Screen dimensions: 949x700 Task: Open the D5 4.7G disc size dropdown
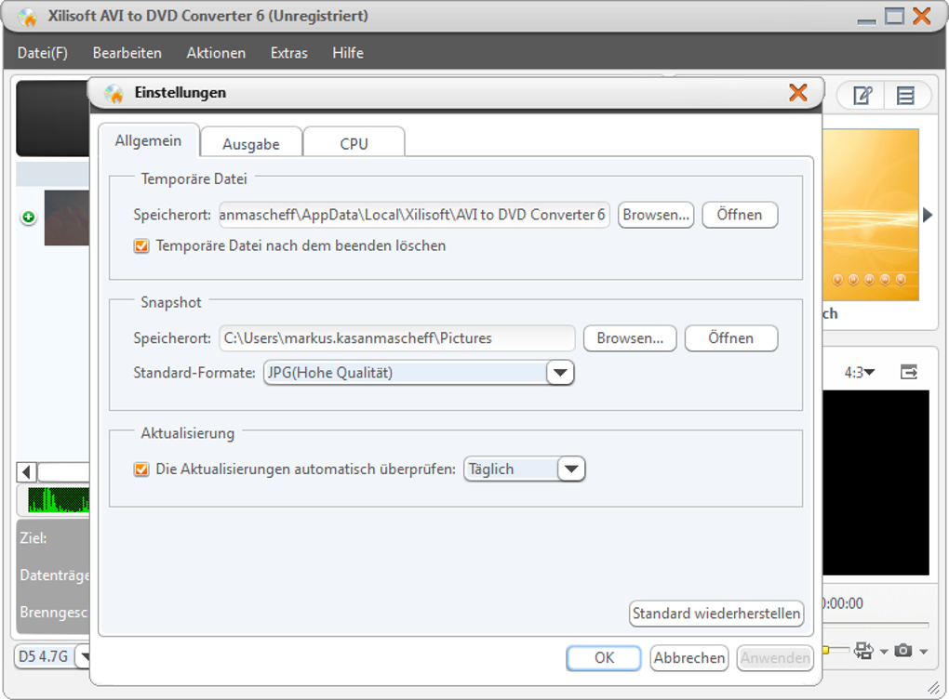coord(86,656)
